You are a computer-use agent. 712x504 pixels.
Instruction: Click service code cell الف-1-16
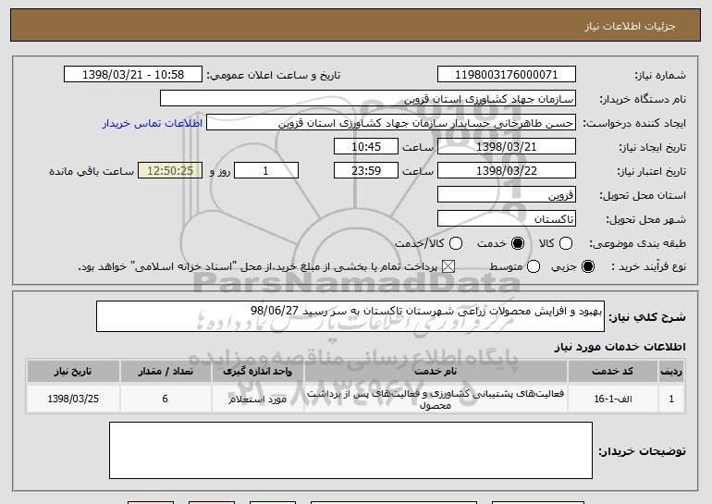click(612, 399)
